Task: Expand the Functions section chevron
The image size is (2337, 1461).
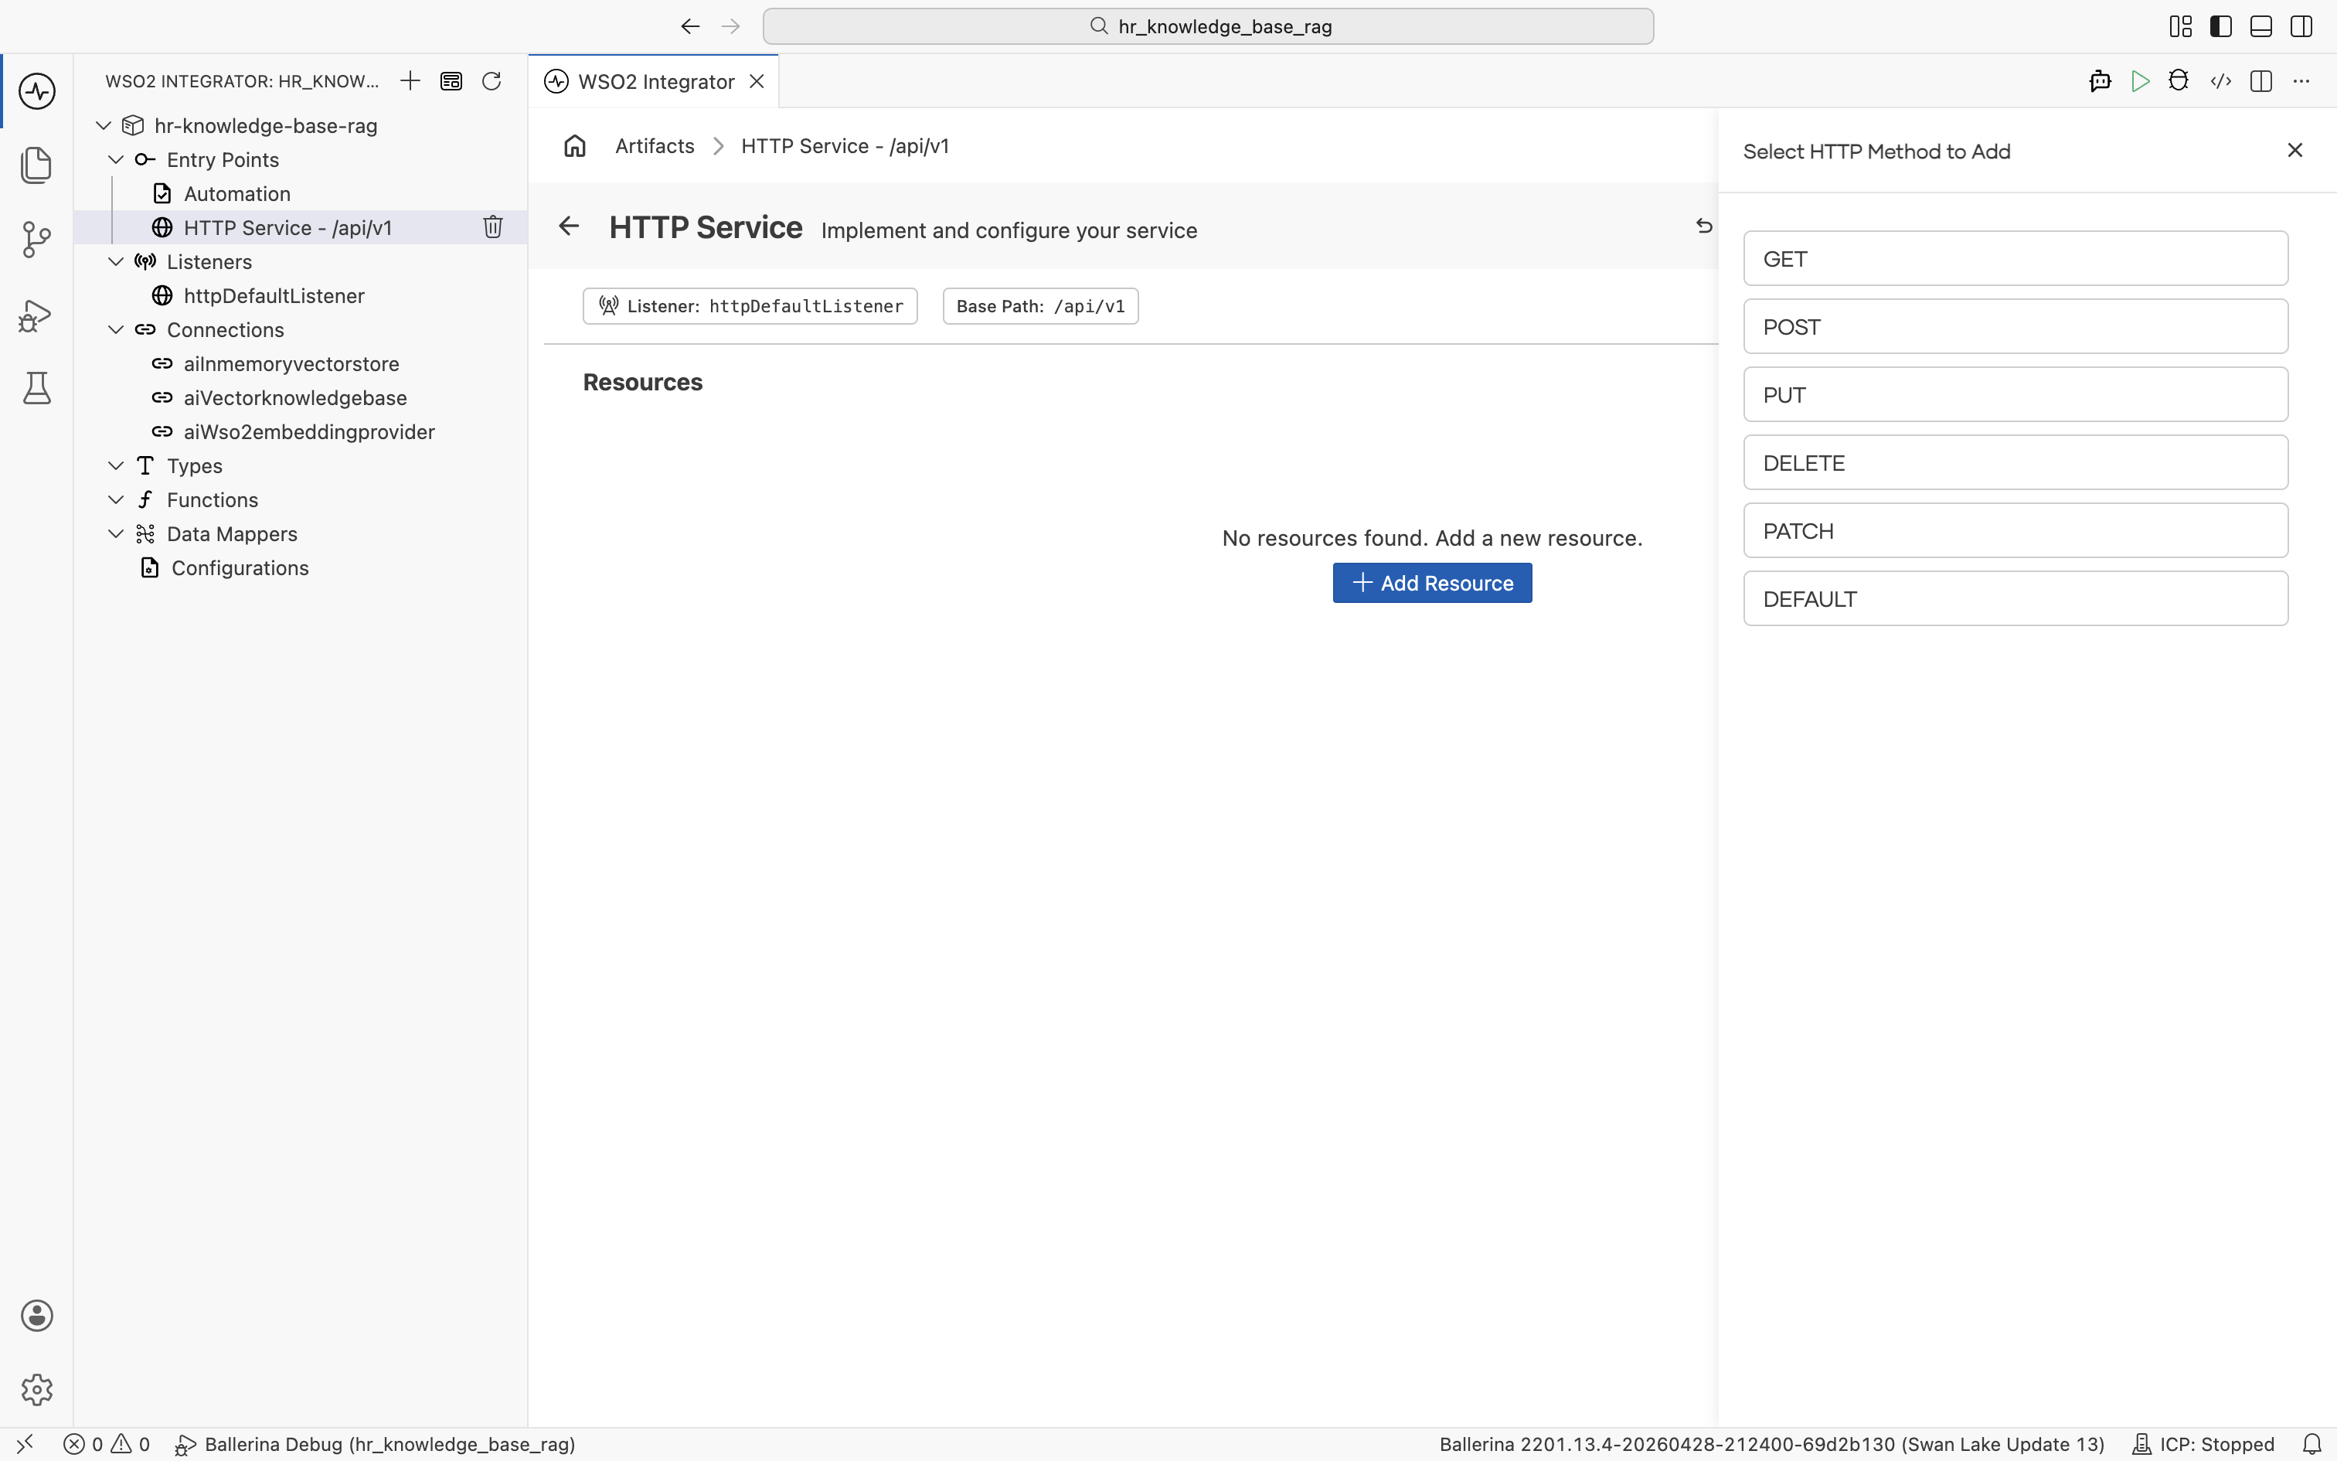Action: pyautogui.click(x=116, y=499)
